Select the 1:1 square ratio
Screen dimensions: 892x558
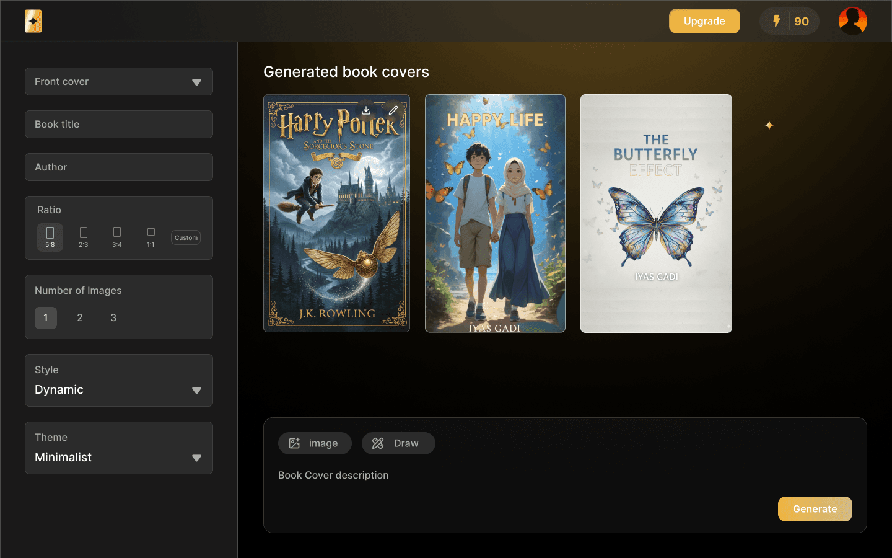(151, 237)
